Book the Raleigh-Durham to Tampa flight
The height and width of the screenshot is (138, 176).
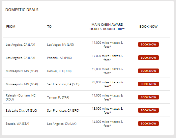pyautogui.click(x=148, y=97)
